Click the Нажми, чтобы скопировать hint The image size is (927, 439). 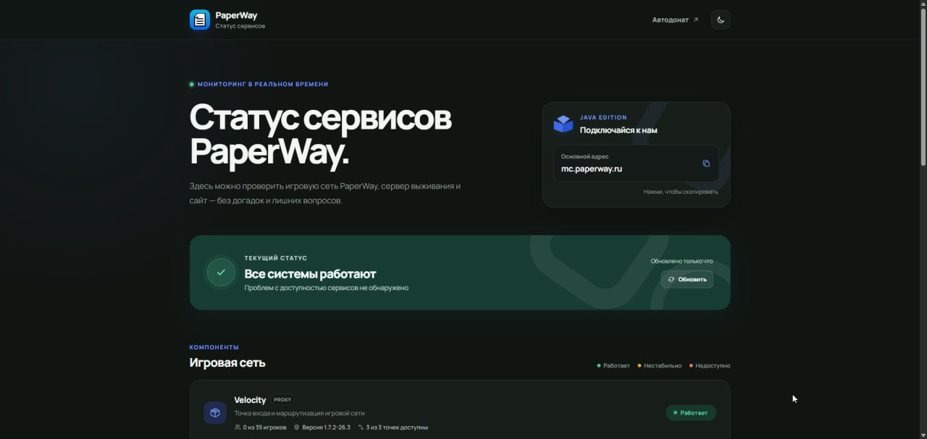(681, 192)
